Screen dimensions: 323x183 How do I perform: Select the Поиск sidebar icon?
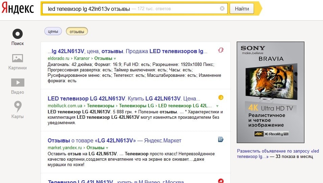(18, 34)
